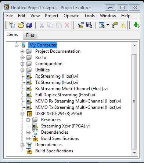
Task: Open the Help menu
Action: [126, 16]
